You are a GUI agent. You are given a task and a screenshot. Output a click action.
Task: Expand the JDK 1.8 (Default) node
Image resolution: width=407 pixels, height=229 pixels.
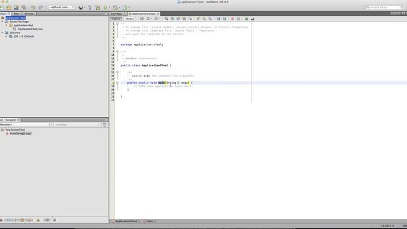tap(6, 36)
